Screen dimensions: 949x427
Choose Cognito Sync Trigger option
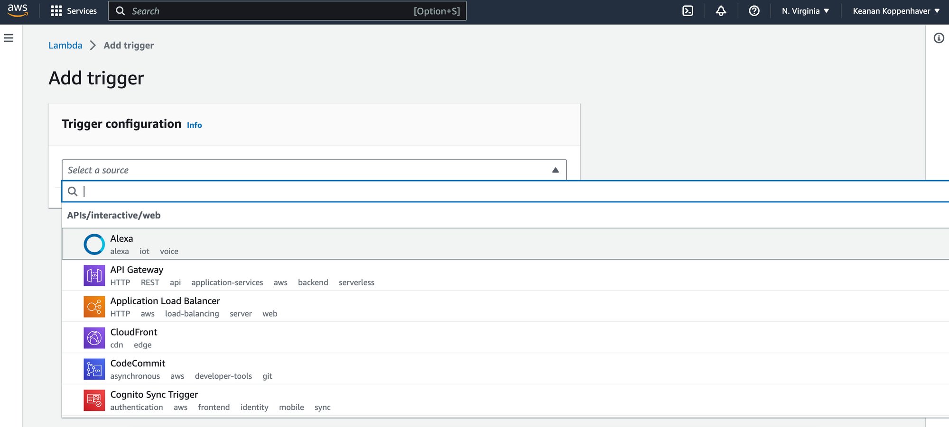[x=505, y=400]
